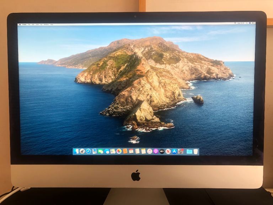Open the Trash in Dock

(x=196, y=152)
